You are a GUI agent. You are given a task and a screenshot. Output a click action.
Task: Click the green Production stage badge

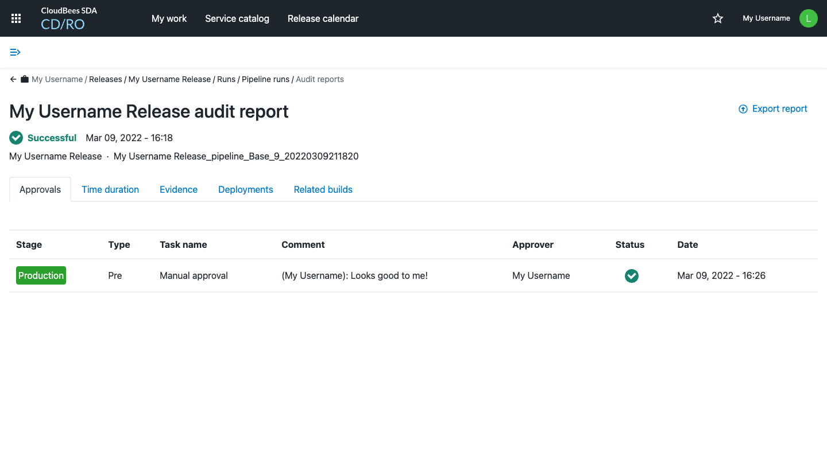point(41,275)
